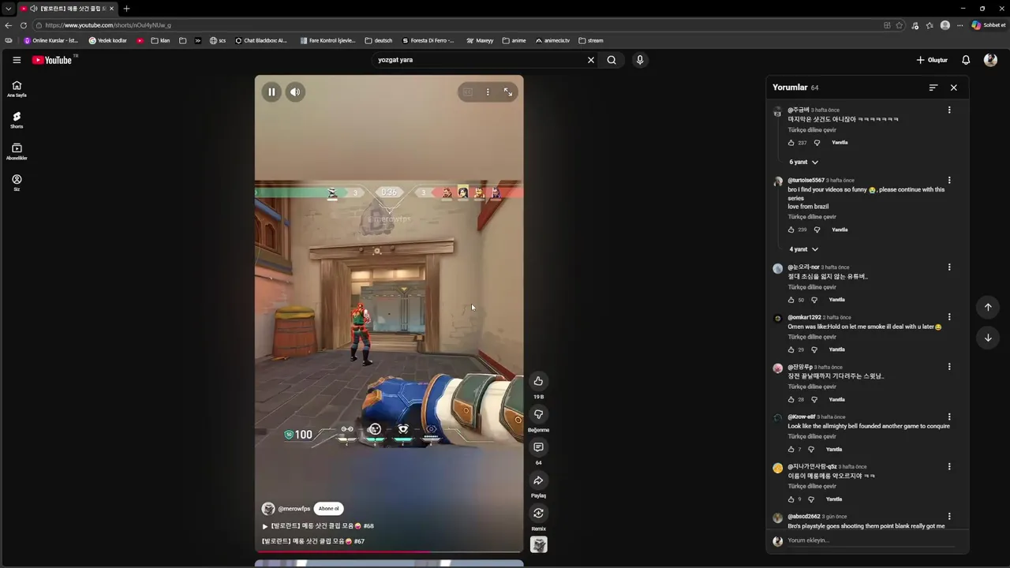This screenshot has height=568, width=1010.
Task: Share this Short via Paylaş
Action: point(538,480)
